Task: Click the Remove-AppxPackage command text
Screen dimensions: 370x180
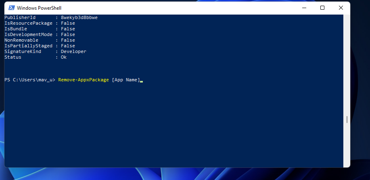Action: [x=84, y=80]
